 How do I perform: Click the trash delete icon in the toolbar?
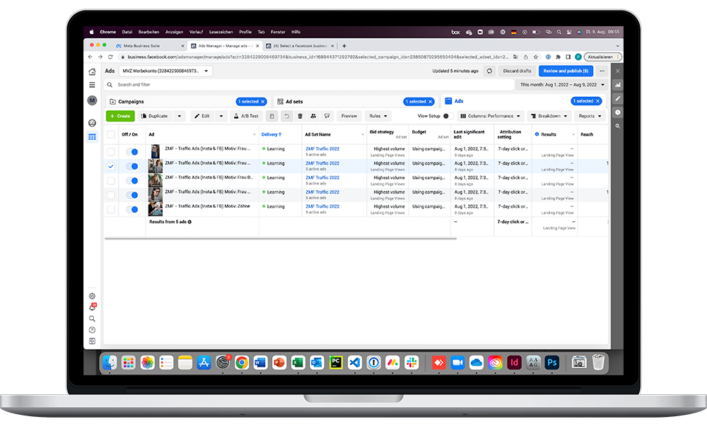[300, 116]
